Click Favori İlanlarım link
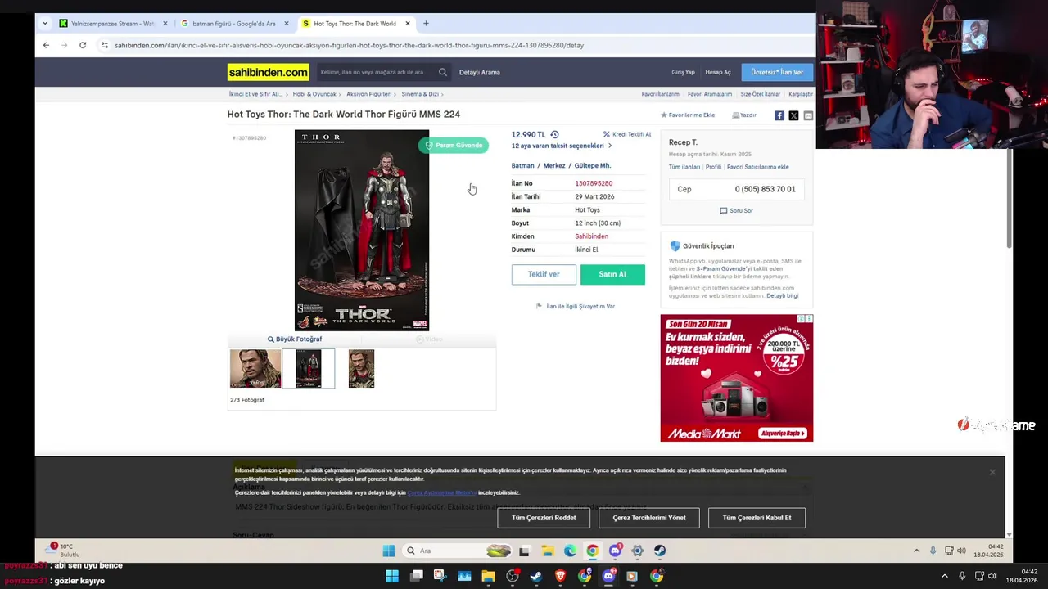Image resolution: width=1048 pixels, height=589 pixels. [660, 94]
